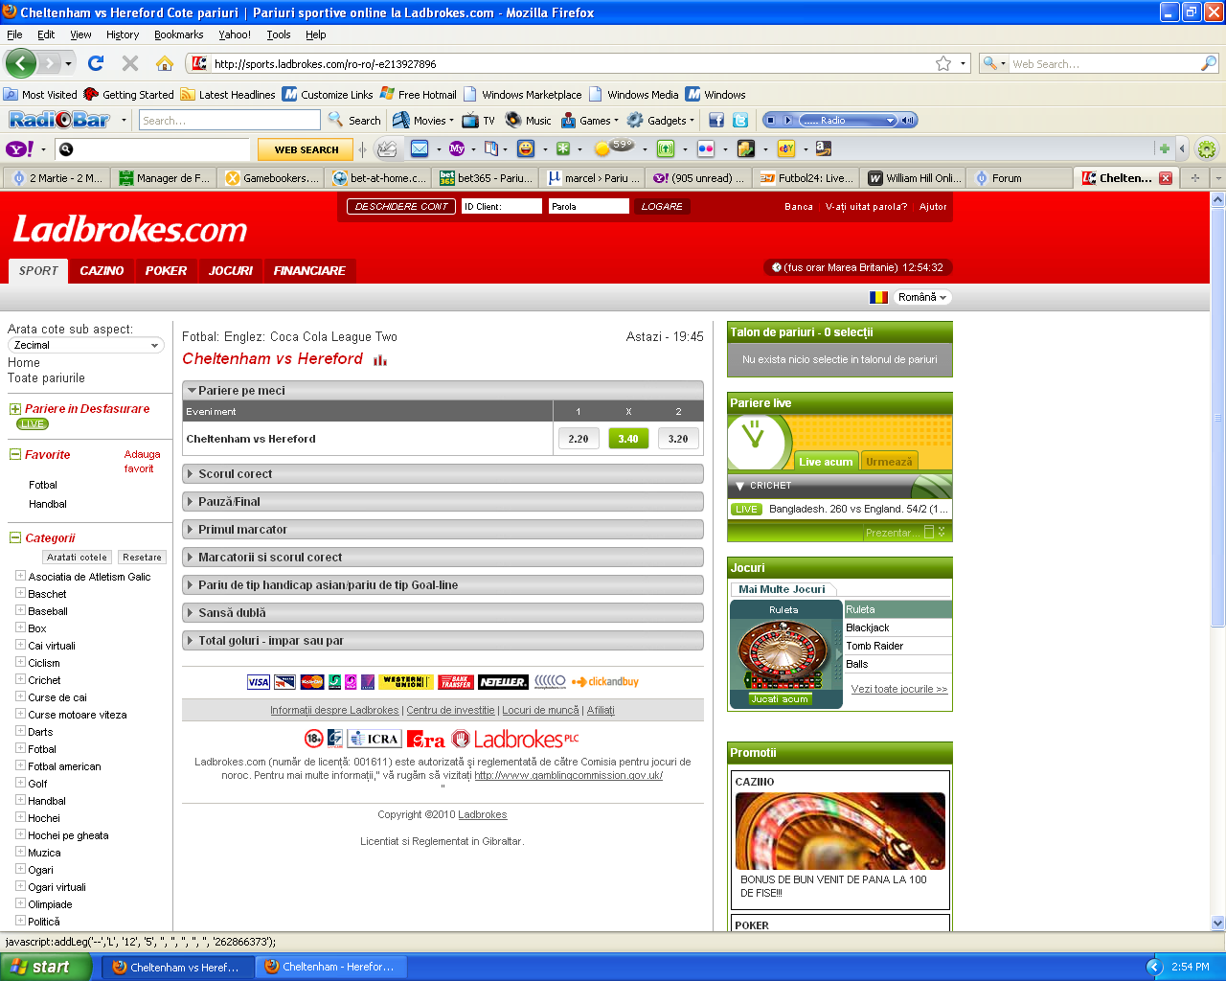The image size is (1226, 981).
Task: Click the Yahoo toolbar pencil edit icon
Action: (387, 148)
